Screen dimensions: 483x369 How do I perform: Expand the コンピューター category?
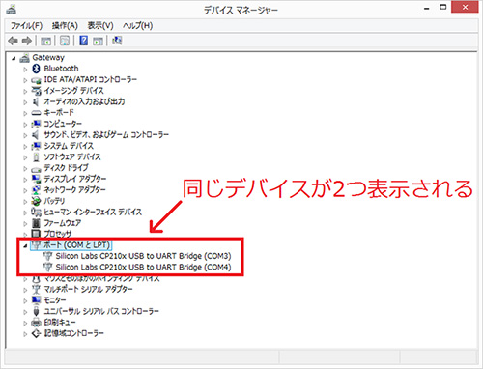[25, 125]
